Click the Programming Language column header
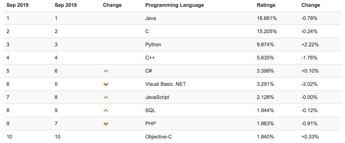The image size is (345, 143). tap(174, 5)
